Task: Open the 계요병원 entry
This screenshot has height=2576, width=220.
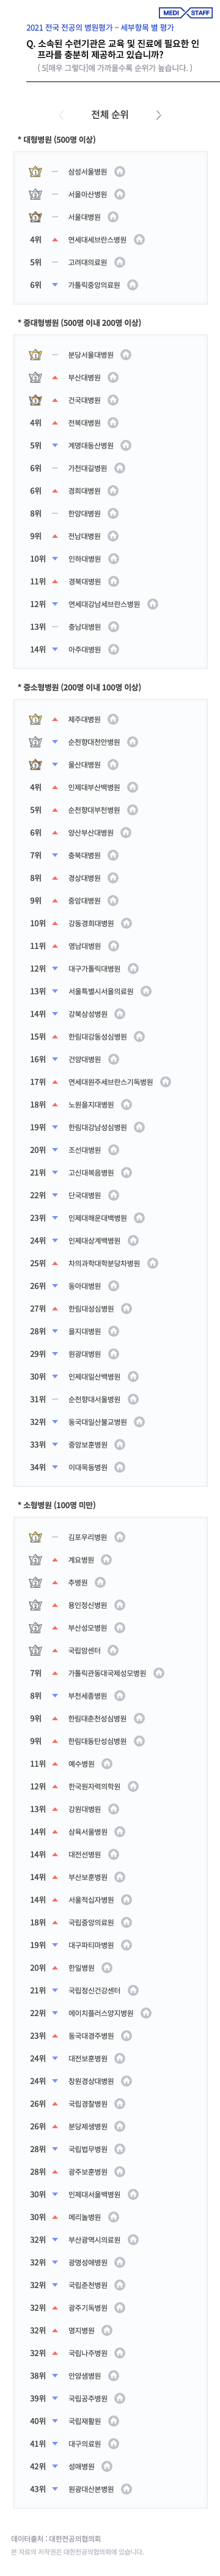Action: pyautogui.click(x=81, y=1559)
